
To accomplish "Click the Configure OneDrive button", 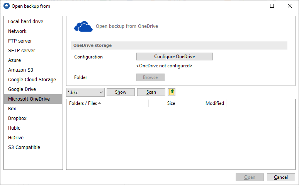I will (x=175, y=57).
